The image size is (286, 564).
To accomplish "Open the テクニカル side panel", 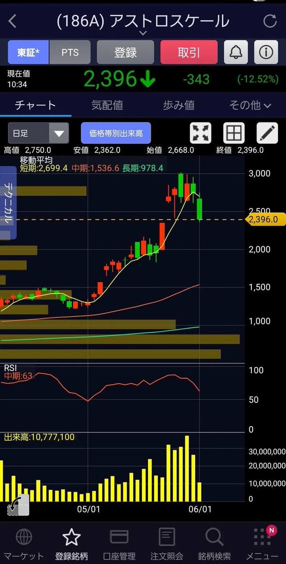I will tap(8, 203).
